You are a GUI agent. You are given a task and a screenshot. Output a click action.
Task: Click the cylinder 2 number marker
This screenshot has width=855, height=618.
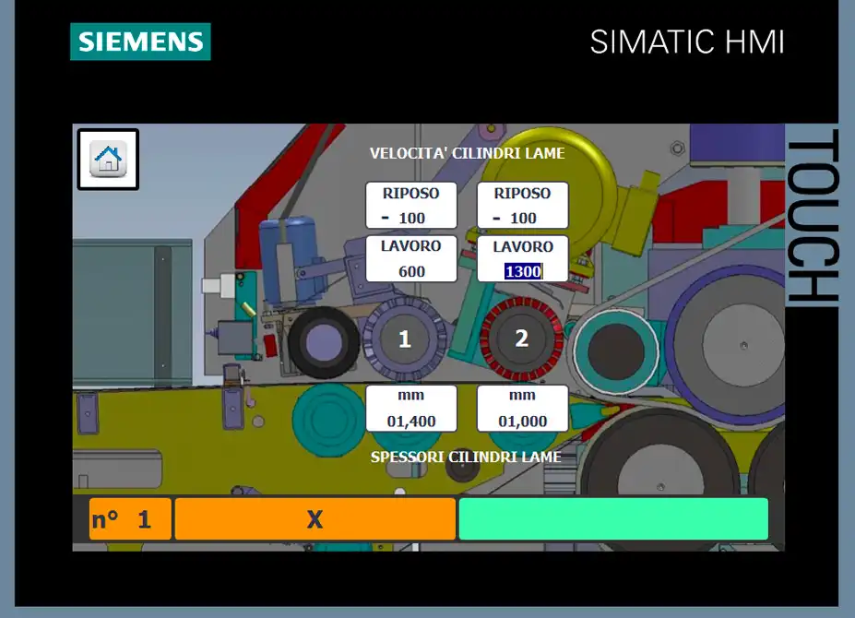pos(521,339)
